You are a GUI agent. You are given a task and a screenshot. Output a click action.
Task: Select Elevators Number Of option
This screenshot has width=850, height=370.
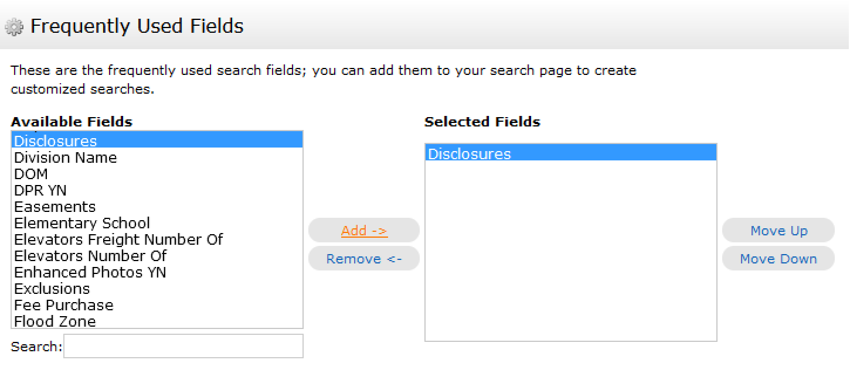tap(157, 256)
